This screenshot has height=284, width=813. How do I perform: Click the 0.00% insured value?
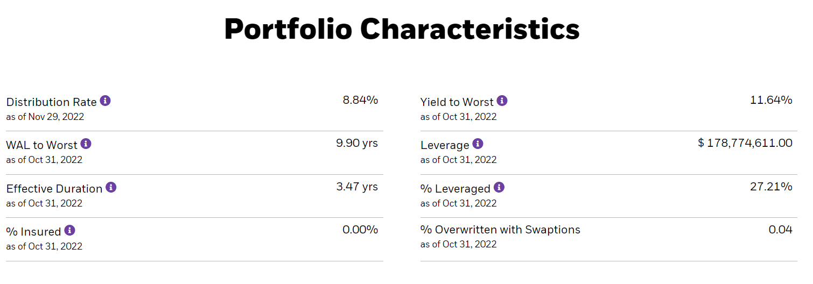(360, 230)
